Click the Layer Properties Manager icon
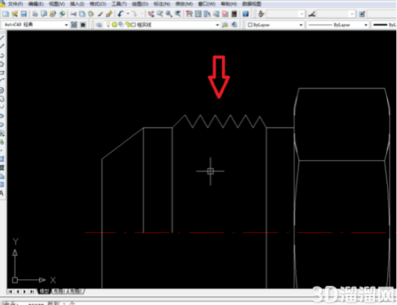The image size is (397, 305). point(99,25)
